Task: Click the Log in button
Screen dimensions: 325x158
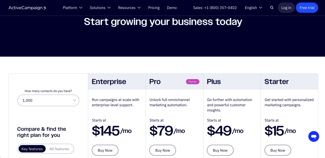Action: (x=286, y=8)
